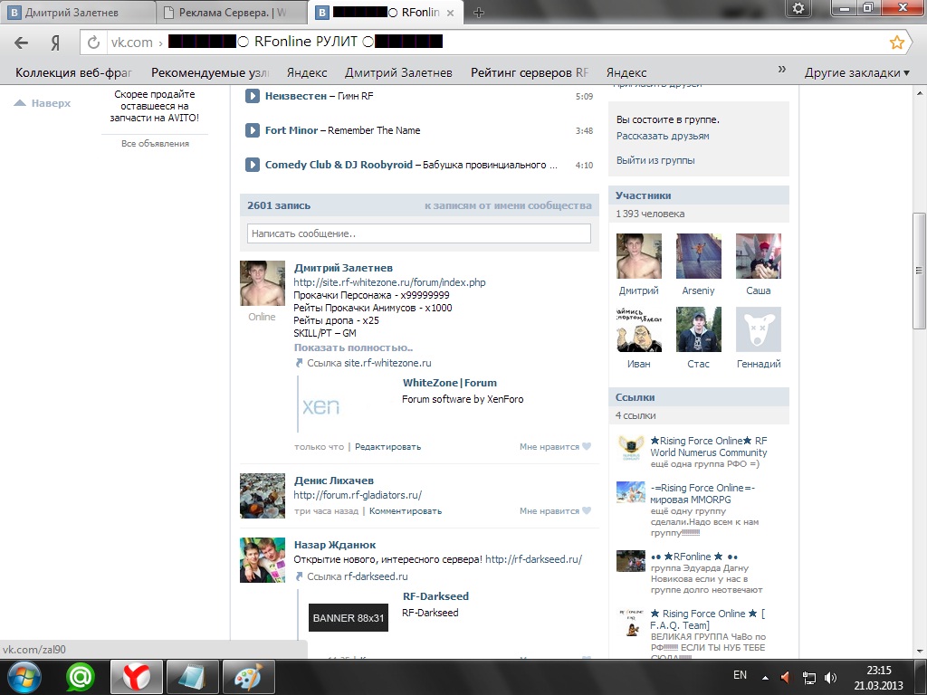
Task: Click к записям от имени сообщества
Action: (508, 205)
